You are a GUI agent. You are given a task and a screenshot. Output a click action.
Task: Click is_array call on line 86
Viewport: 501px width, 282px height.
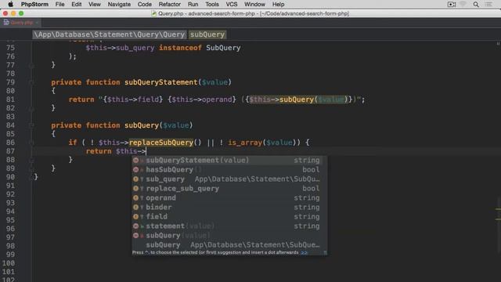[x=245, y=143]
